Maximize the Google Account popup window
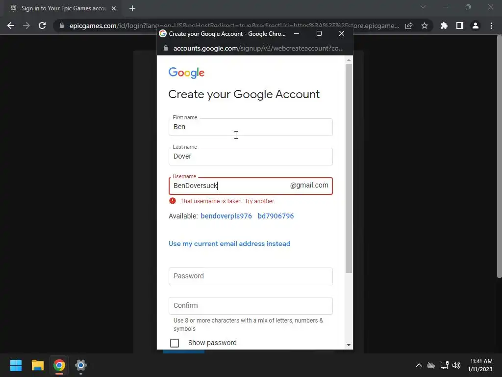The height and width of the screenshot is (377, 502). (319, 33)
